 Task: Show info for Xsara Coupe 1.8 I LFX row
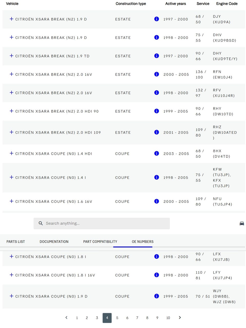click(x=157, y=257)
